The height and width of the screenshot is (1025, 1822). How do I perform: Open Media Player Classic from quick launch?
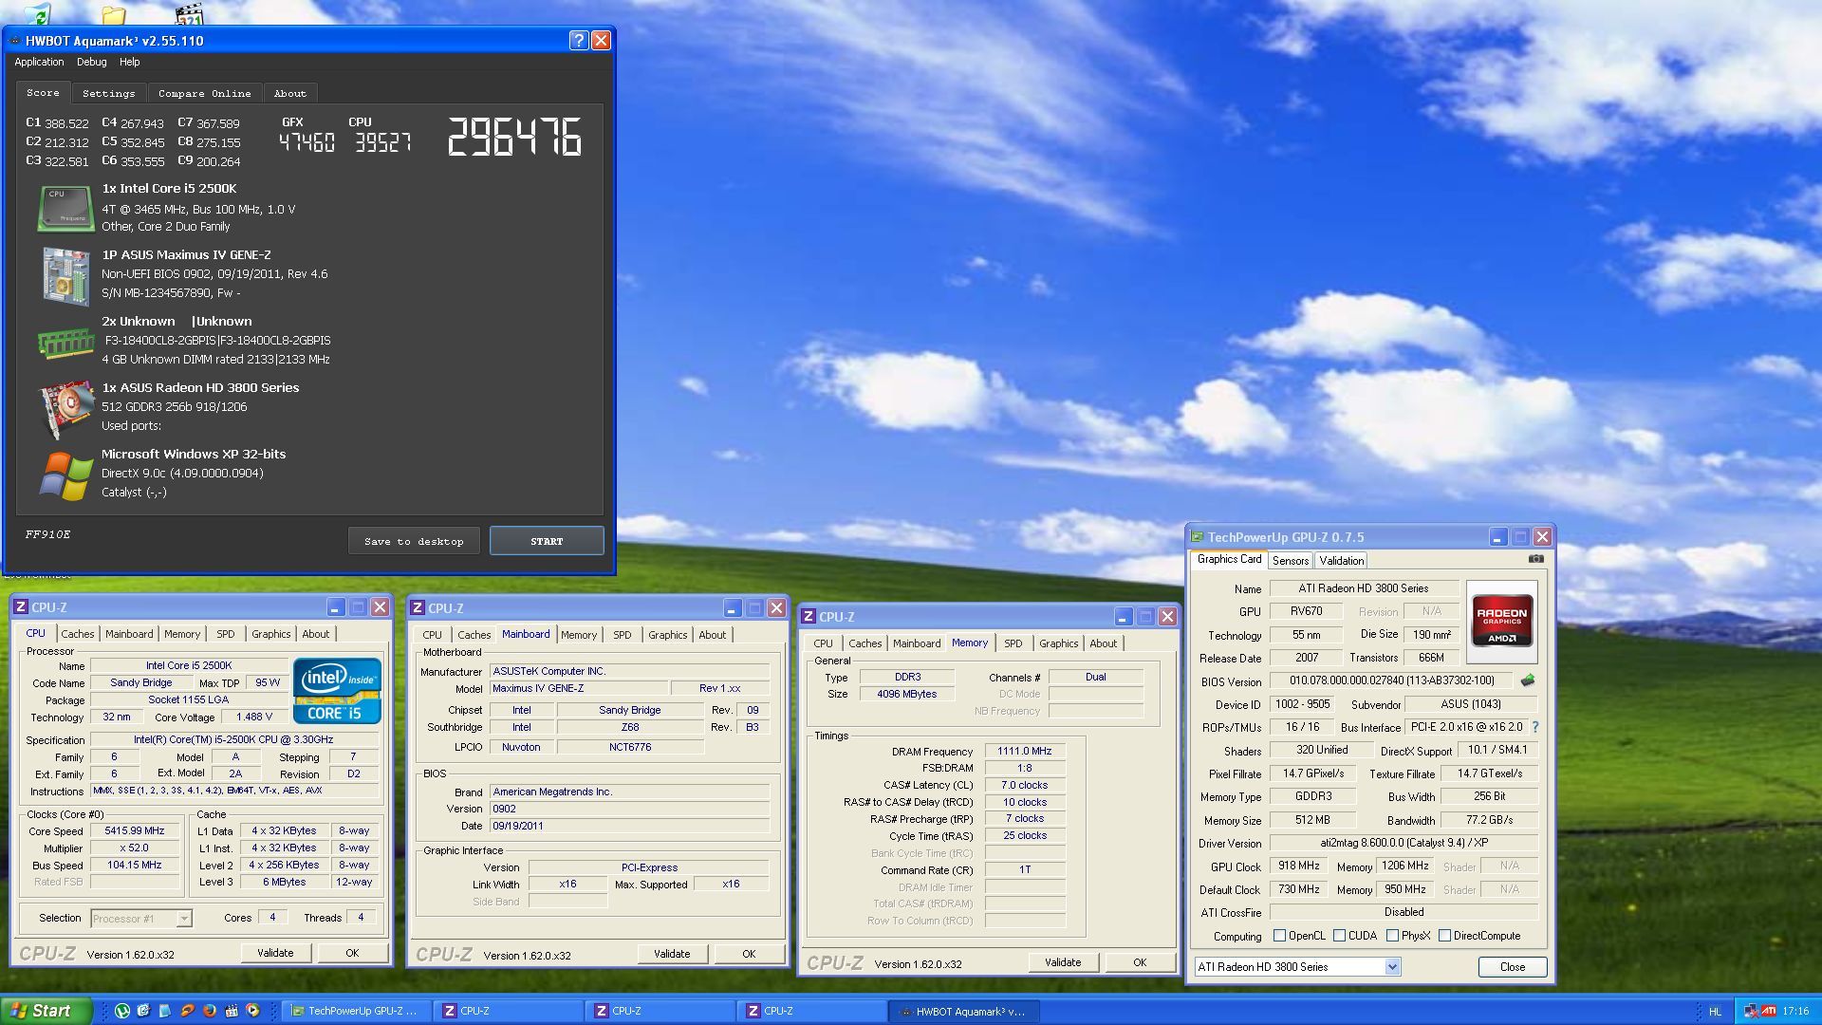(232, 1011)
